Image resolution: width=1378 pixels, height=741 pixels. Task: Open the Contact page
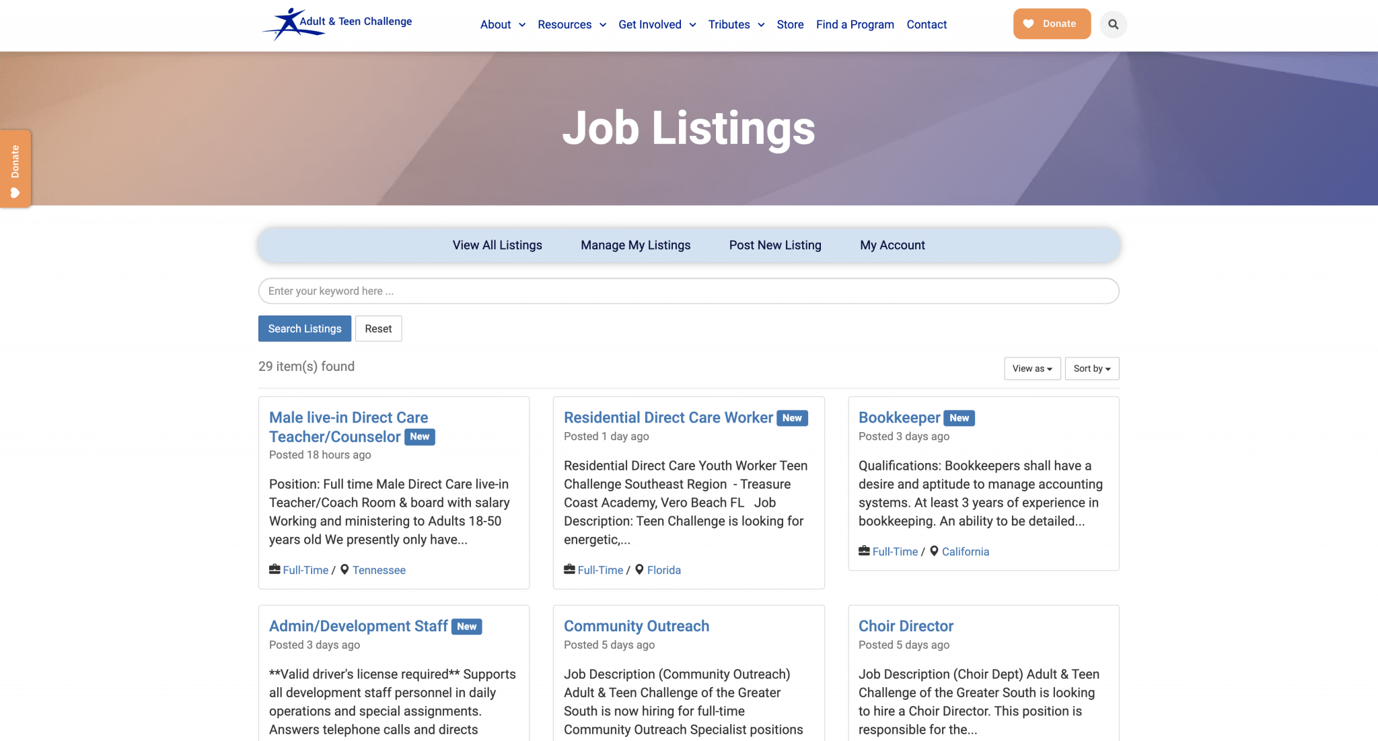pyautogui.click(x=927, y=24)
